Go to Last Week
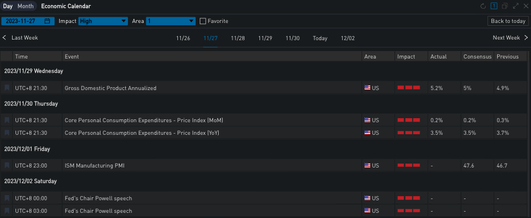The height and width of the screenshot is (218, 531). pyautogui.click(x=20, y=37)
